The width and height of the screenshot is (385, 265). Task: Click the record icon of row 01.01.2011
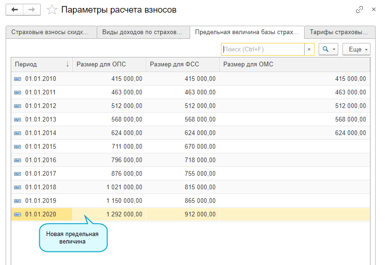[x=17, y=93]
